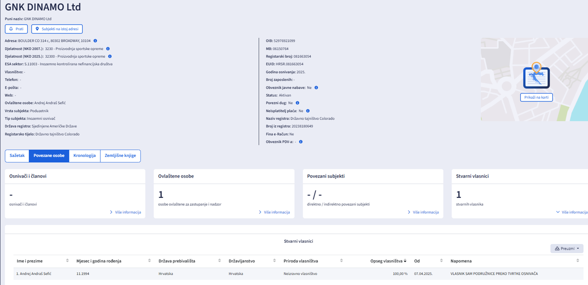The image size is (588, 285).
Task: Click the 11.1994 birth date cell
Action: pos(83,274)
